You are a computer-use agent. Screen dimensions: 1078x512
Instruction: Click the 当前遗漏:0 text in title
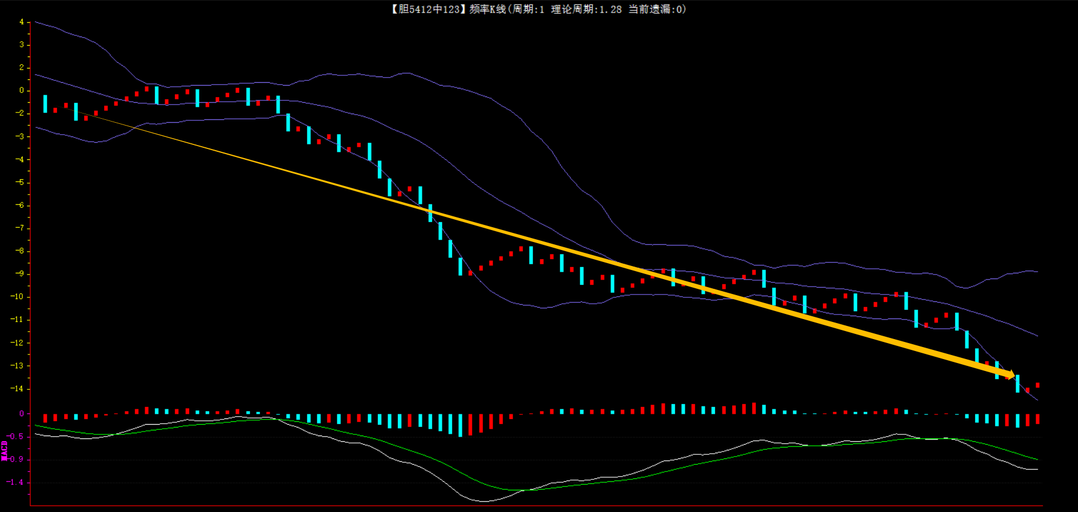[x=656, y=9]
